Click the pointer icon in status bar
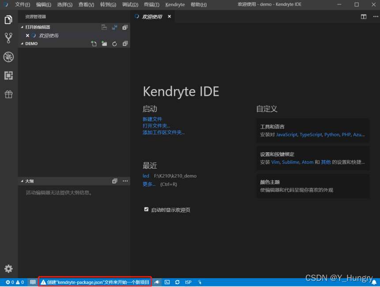Screen dimensions: 380x287 click(199, 282)
